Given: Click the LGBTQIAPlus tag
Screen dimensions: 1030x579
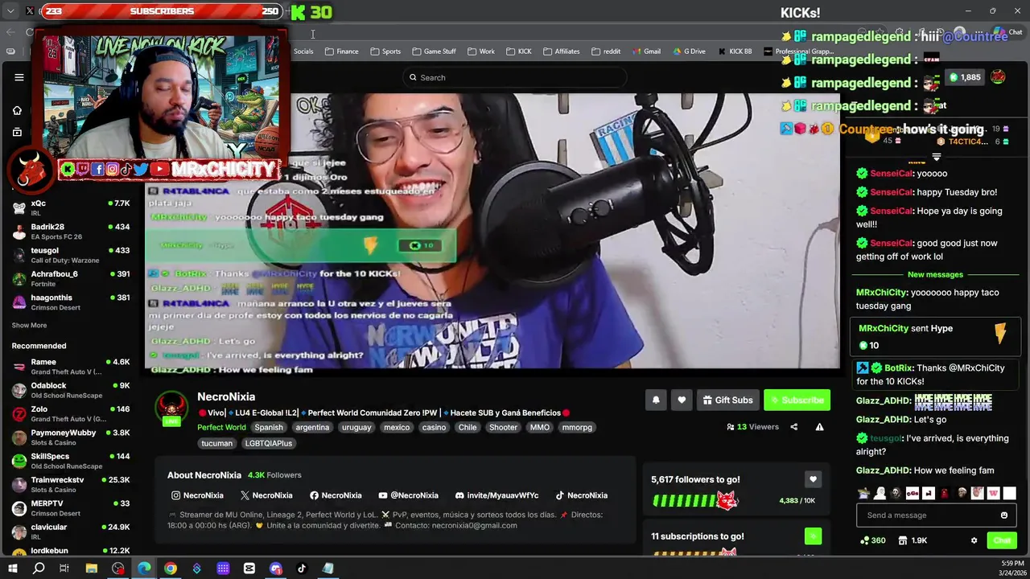Looking at the screenshot, I should 269,443.
